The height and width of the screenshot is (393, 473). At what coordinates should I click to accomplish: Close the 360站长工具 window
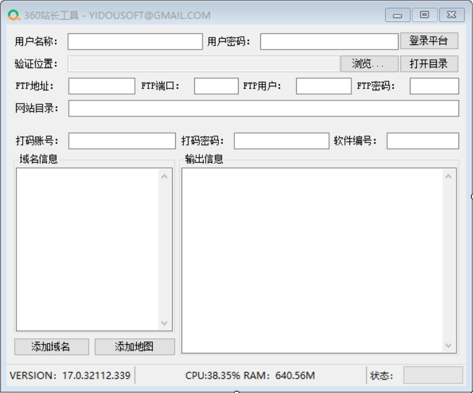click(x=451, y=15)
